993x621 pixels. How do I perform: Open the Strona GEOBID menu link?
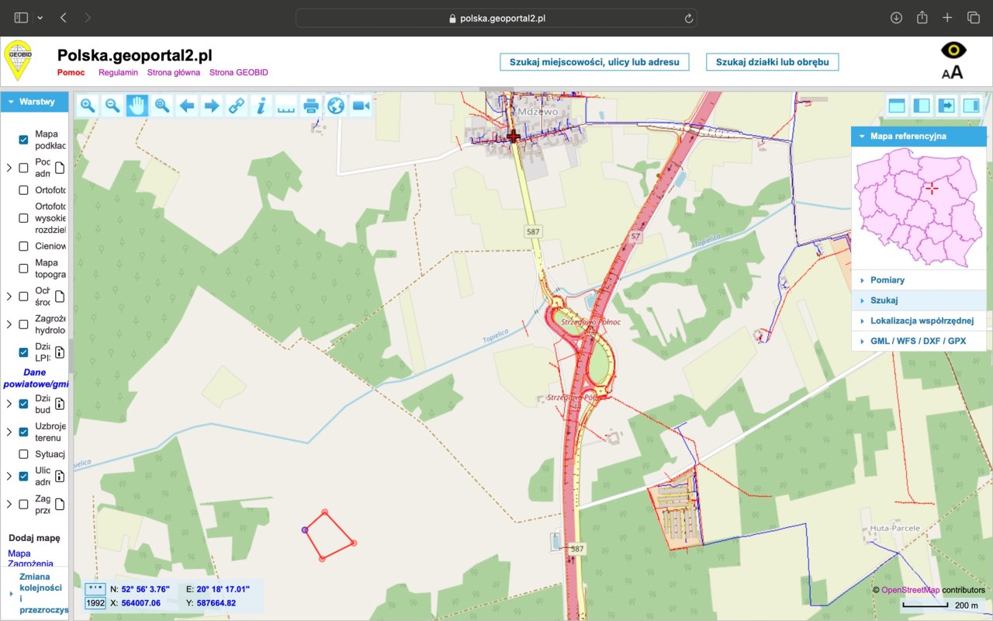point(238,72)
